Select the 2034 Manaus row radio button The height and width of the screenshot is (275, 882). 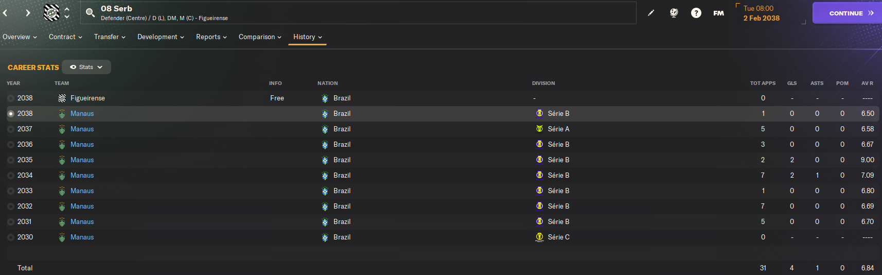click(11, 176)
